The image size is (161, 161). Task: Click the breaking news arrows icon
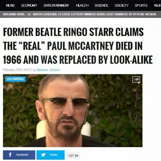pos(29,14)
